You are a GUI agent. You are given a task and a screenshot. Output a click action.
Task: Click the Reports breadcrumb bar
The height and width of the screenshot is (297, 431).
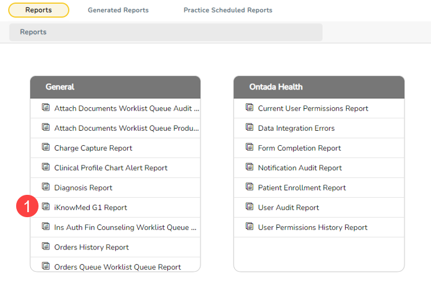[166, 32]
